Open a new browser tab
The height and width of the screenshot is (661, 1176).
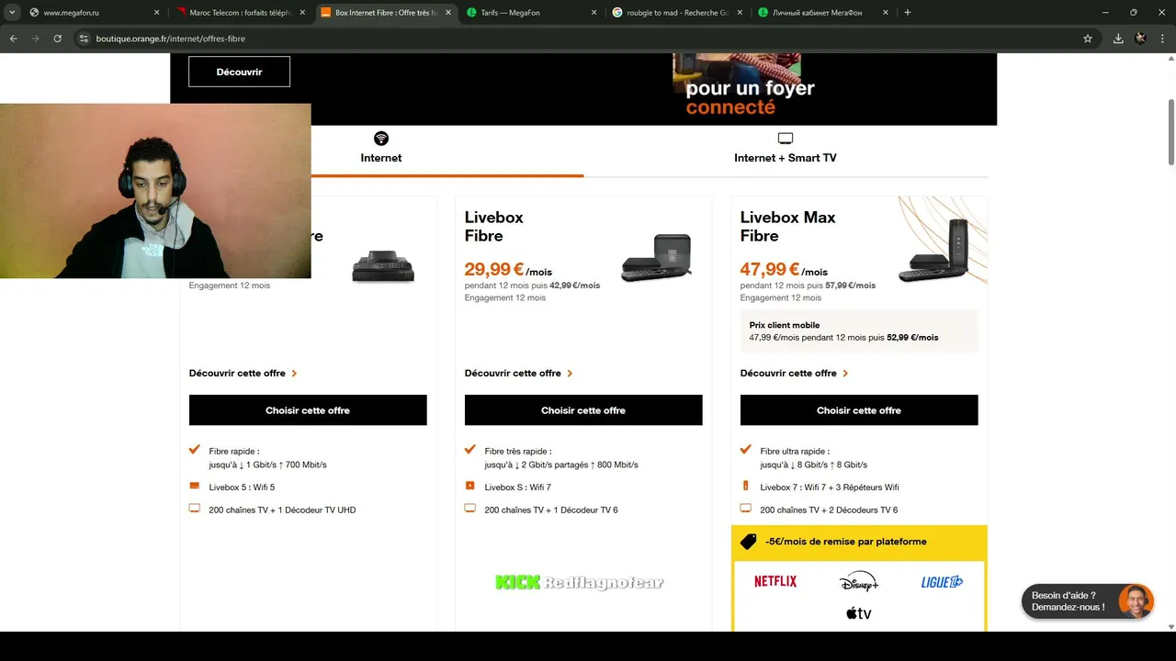908,13
